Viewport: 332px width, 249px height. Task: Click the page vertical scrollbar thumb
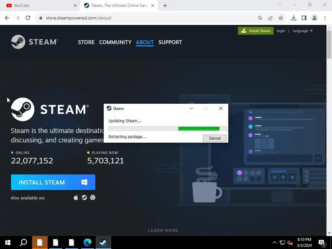click(329, 44)
